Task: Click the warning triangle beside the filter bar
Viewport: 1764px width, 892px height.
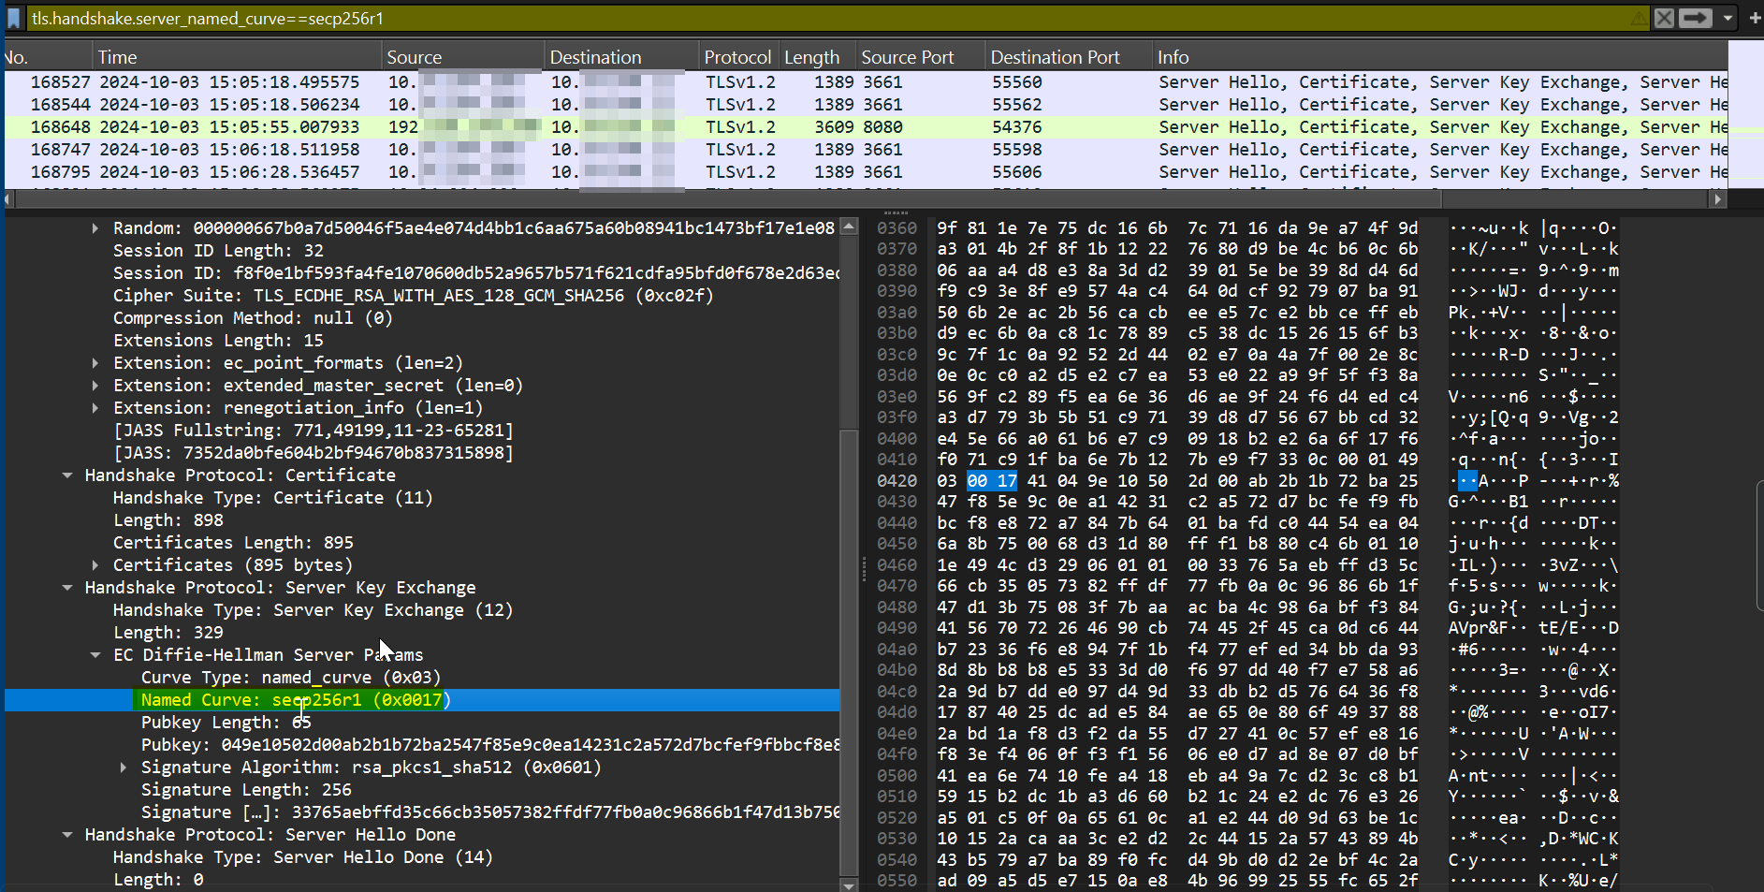Action: pyautogui.click(x=1639, y=18)
